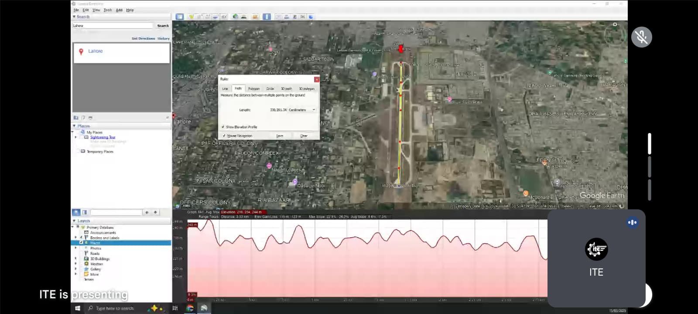This screenshot has width=698, height=314.
Task: Collapse the Search panel triangle
Action: 74,17
